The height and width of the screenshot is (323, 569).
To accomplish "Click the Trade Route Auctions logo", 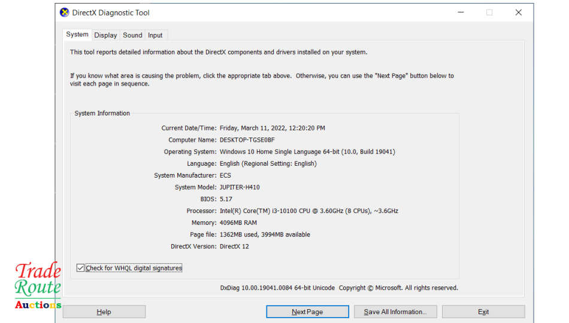I will (x=37, y=285).
